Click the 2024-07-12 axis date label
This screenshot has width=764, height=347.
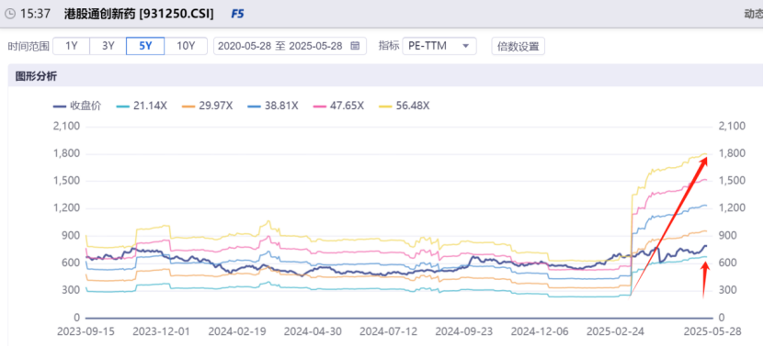388,331
